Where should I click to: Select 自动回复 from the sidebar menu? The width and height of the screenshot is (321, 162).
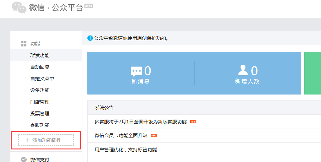pyautogui.click(x=40, y=67)
